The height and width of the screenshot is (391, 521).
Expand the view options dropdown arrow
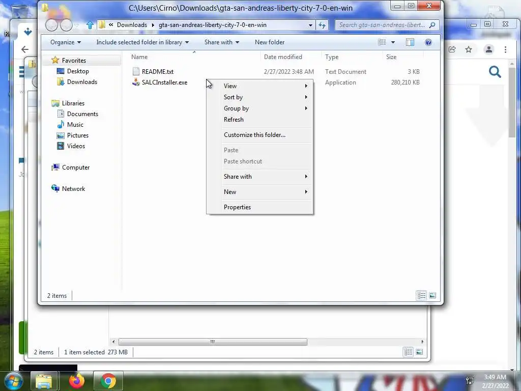coord(393,42)
